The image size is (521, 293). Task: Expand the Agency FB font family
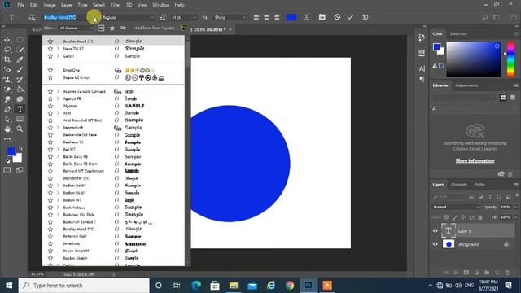(x=58, y=98)
